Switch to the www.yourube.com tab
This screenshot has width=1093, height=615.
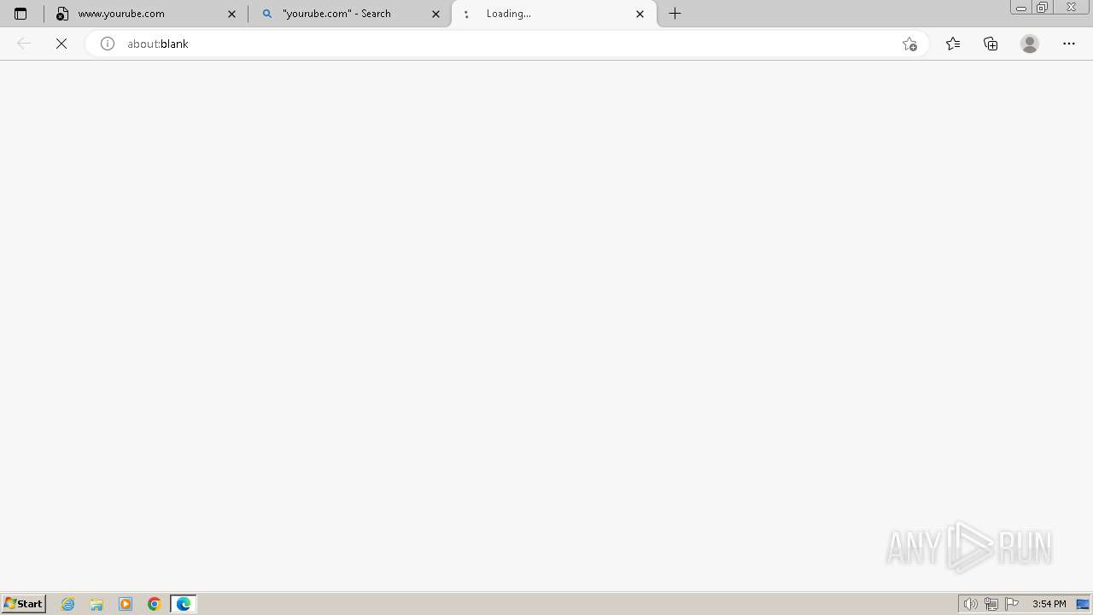pyautogui.click(x=146, y=14)
